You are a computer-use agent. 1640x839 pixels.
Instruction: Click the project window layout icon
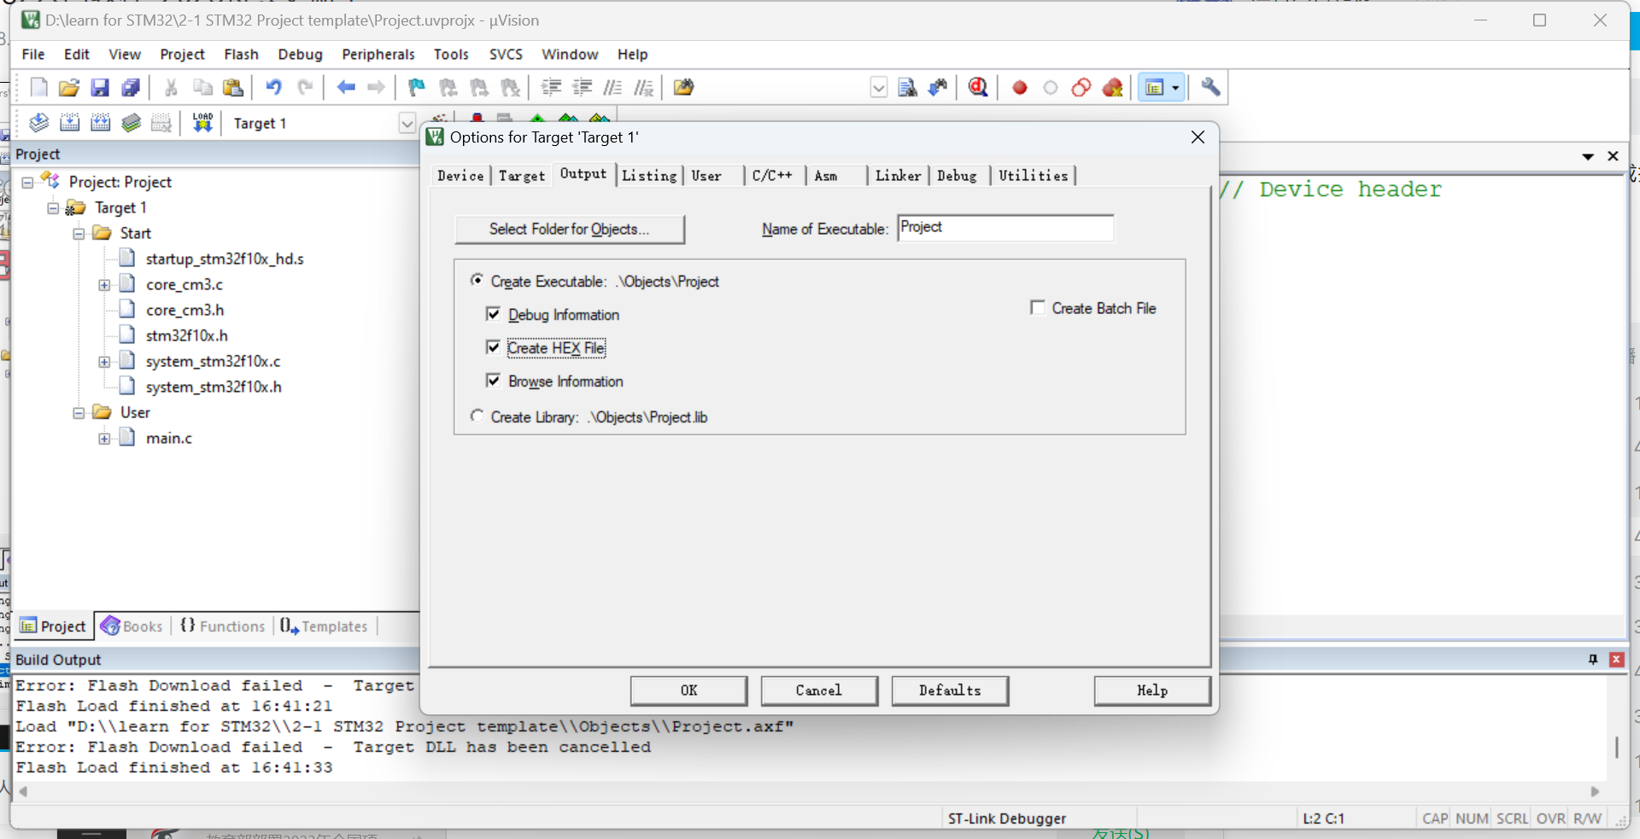click(1155, 87)
